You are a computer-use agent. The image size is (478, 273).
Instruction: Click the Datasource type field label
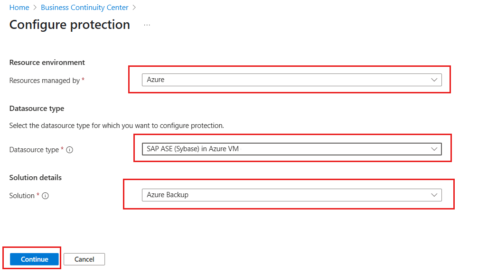34,150
